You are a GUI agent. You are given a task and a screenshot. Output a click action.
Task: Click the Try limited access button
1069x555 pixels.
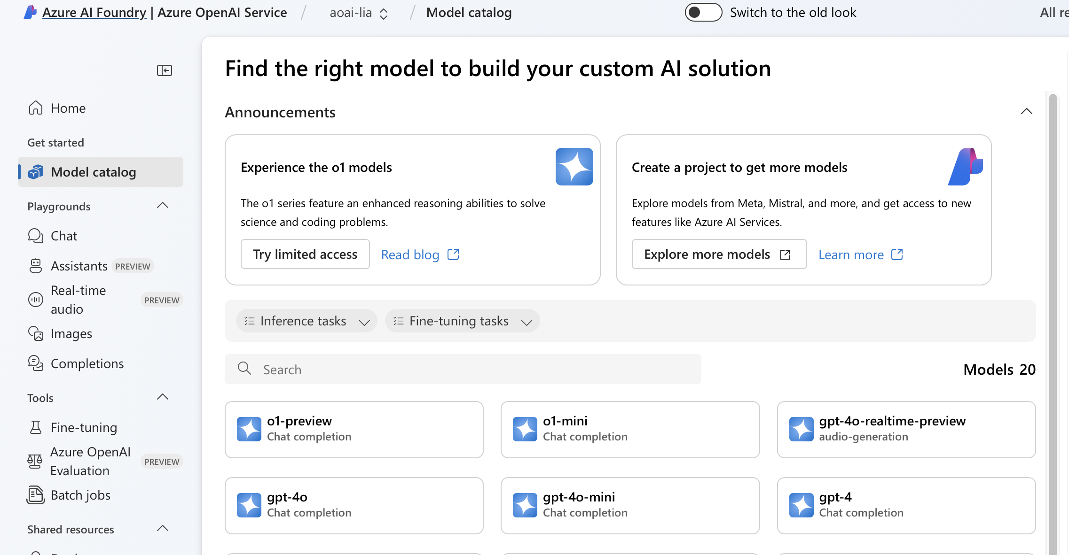305,254
